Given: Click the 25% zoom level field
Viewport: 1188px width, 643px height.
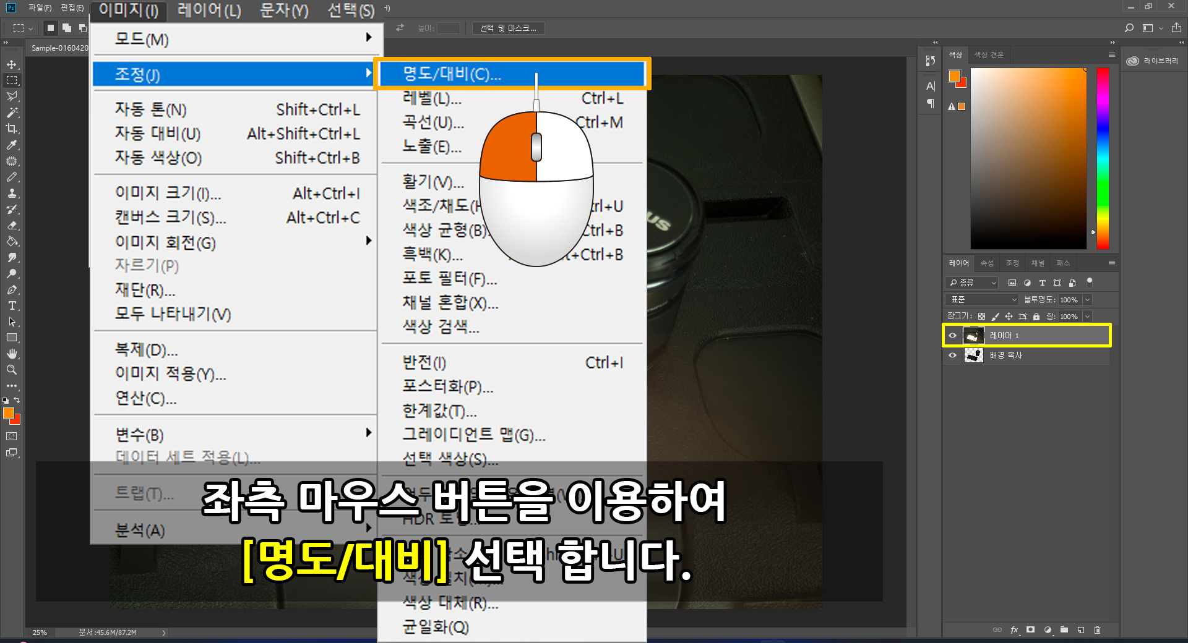Looking at the screenshot, I should pyautogui.click(x=40, y=632).
